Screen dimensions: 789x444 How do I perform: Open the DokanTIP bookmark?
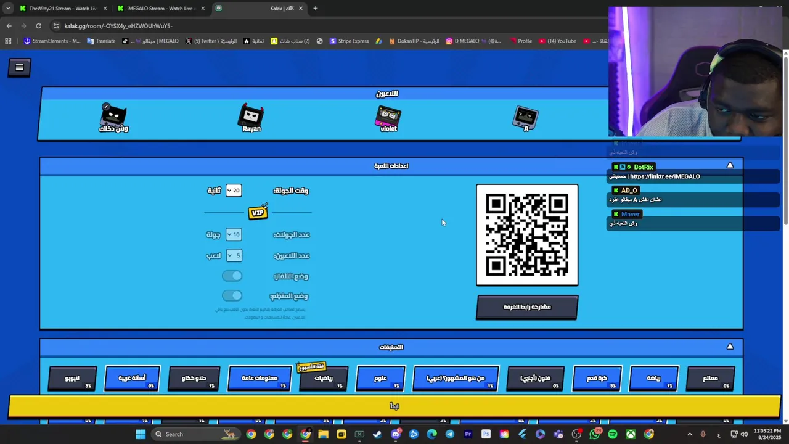(414, 41)
